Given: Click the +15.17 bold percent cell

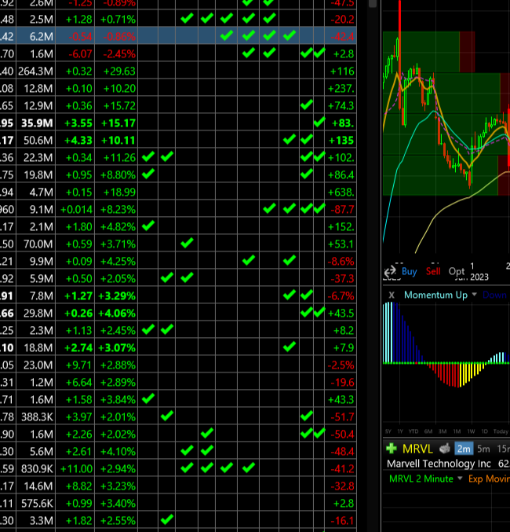Looking at the screenshot, I should [x=116, y=123].
